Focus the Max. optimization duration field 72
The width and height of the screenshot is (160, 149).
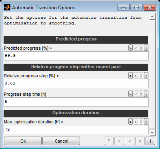[76, 129]
